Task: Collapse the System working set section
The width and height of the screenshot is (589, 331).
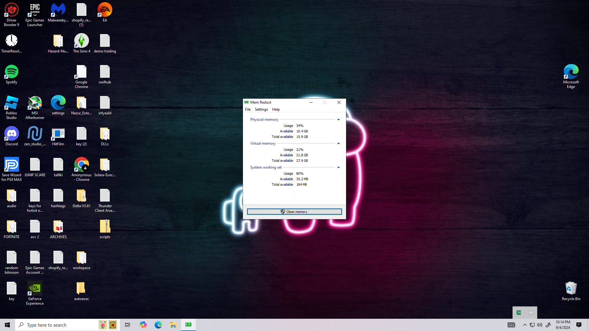Action: click(338, 167)
